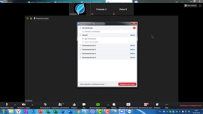The image size is (203, 114).
Task: Click the Windows Start button
Action: tap(3, 111)
